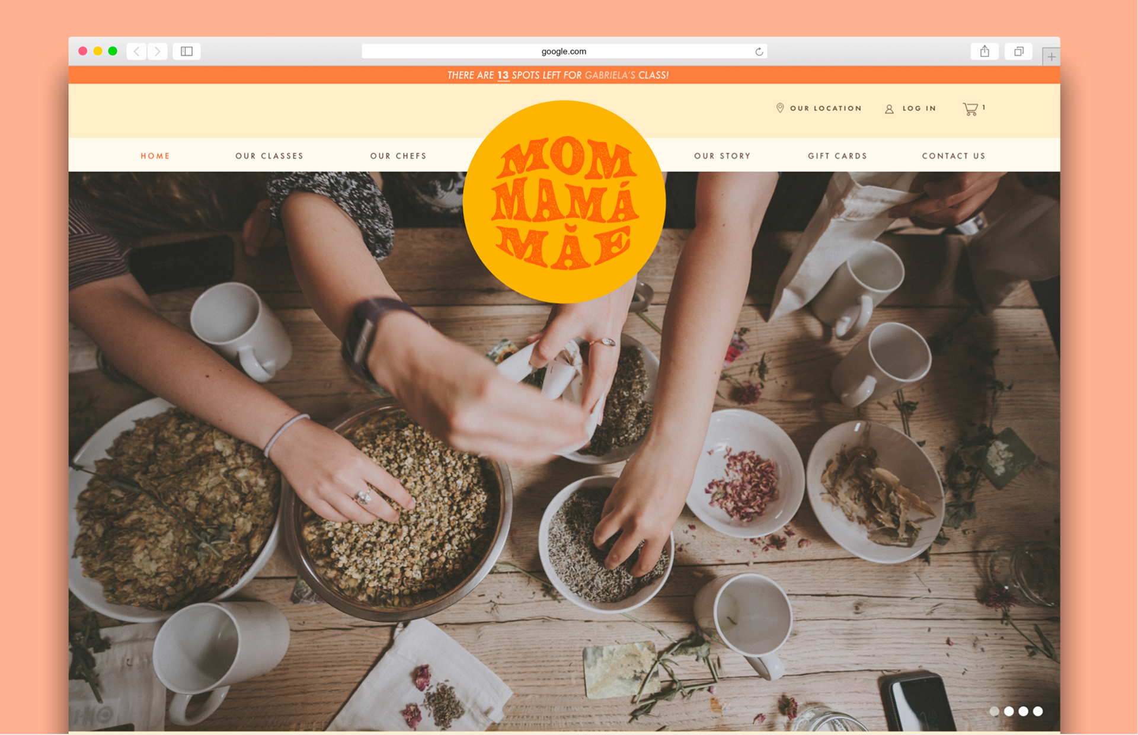Show all tabs overview icon
The width and height of the screenshot is (1138, 735).
pos(1019,52)
